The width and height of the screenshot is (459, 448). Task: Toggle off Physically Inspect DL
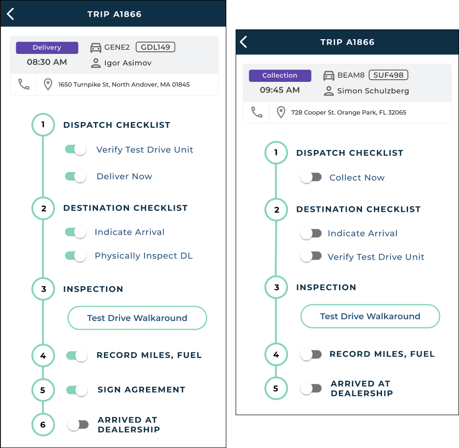coord(76,256)
